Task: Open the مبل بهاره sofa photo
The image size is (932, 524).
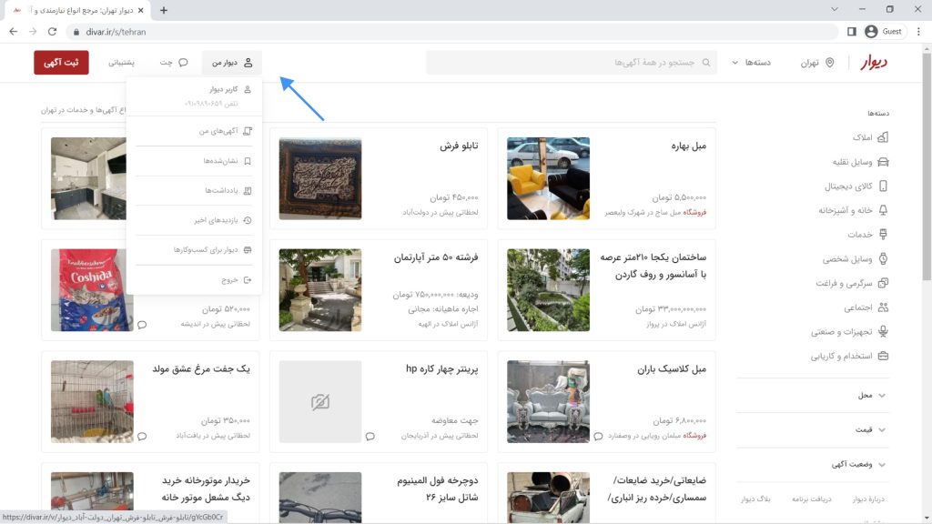Action: click(x=548, y=178)
